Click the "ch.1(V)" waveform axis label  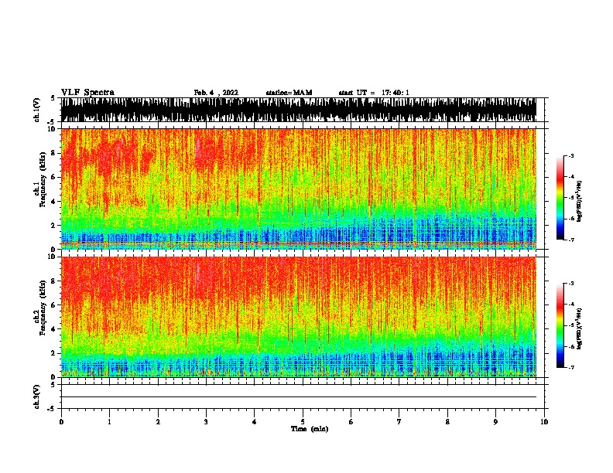37,110
